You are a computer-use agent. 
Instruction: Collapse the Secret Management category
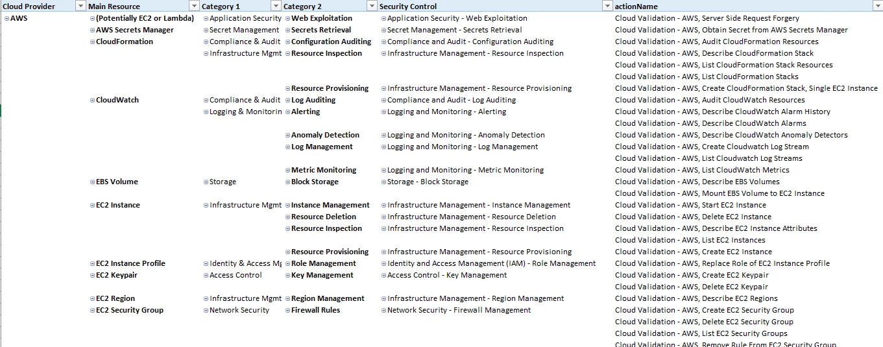coord(206,30)
